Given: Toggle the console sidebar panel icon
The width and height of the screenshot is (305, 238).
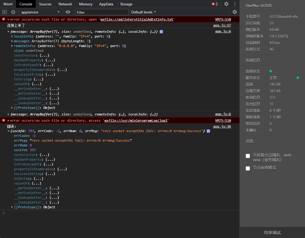Looking at the screenshot, I should pyautogui.click(x=4, y=12).
